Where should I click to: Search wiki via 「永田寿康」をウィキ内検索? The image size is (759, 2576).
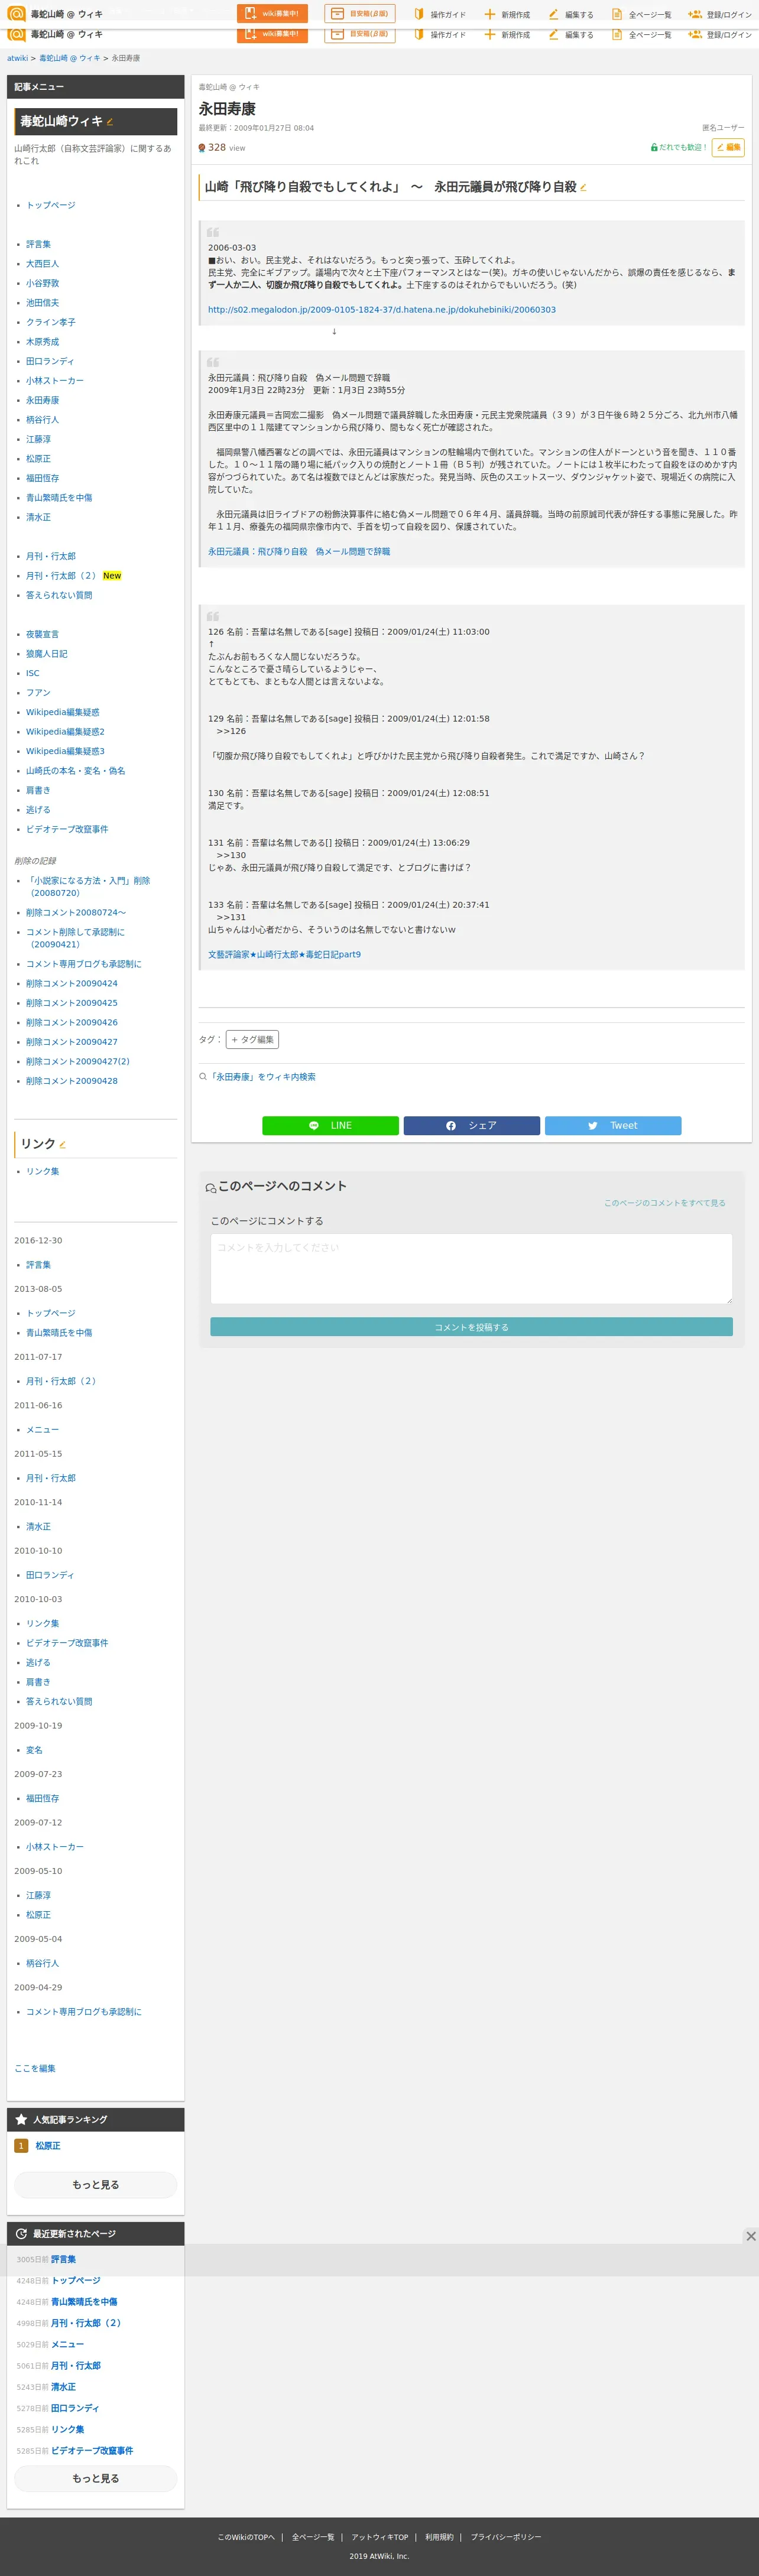click(x=262, y=1077)
